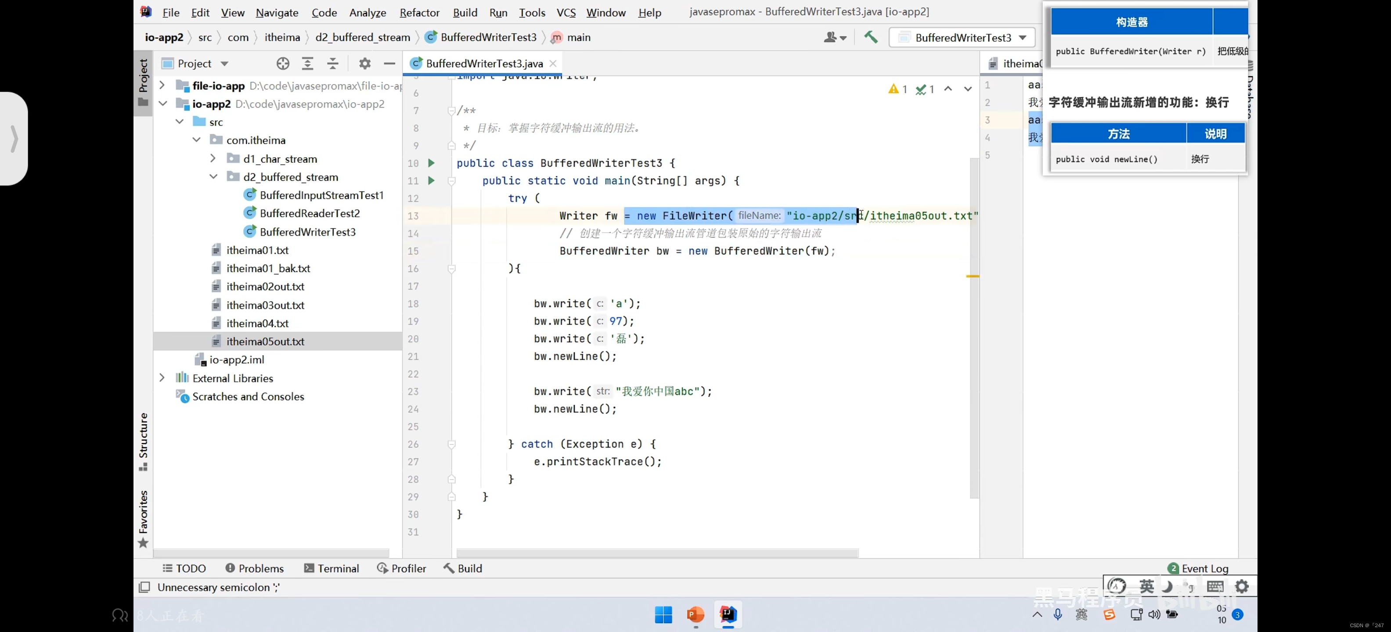Open IME toolbar settings gear
Viewport: 1391px width, 632px height.
tap(1241, 586)
